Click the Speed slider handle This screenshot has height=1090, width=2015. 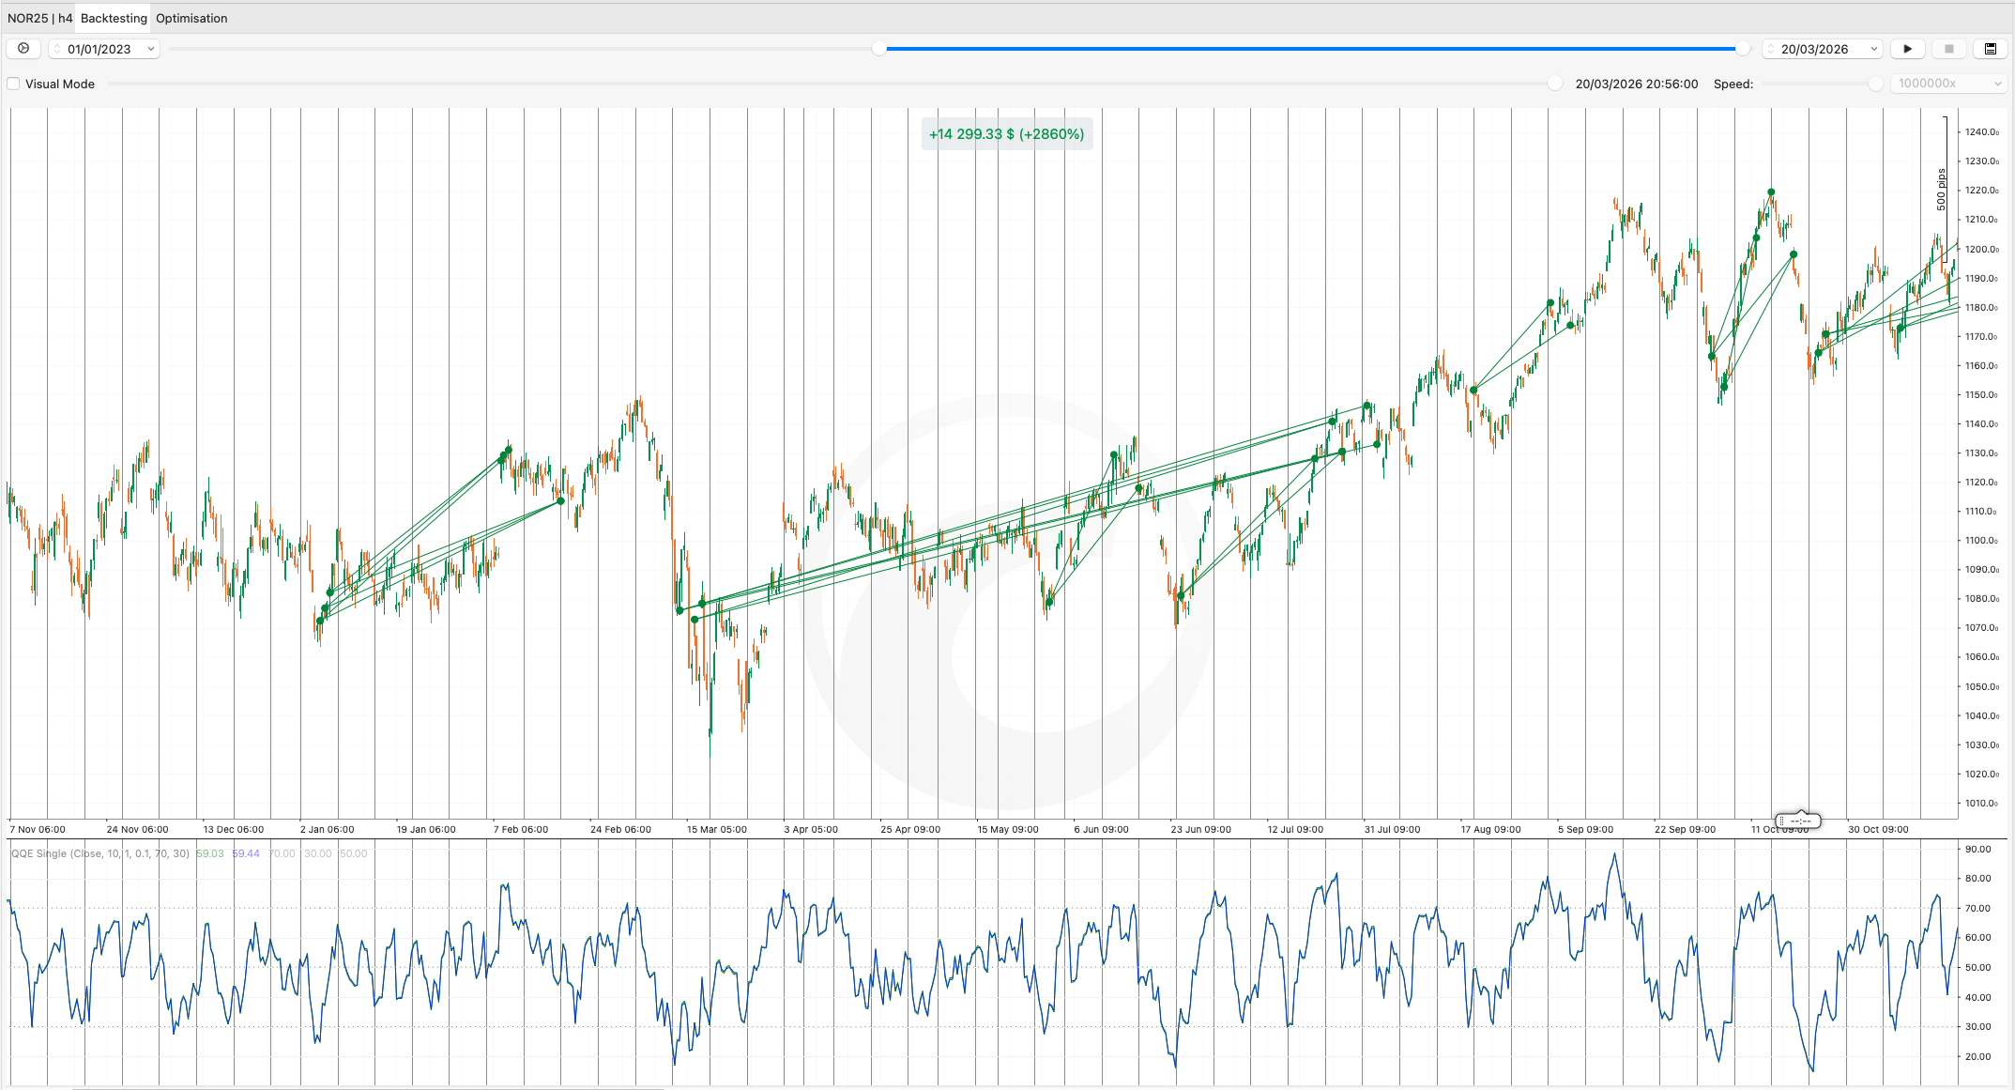(x=1875, y=84)
